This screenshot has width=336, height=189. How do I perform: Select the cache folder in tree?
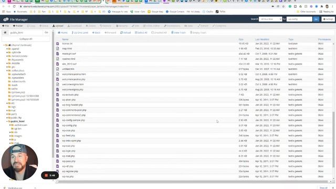pyautogui.click(x=14, y=89)
